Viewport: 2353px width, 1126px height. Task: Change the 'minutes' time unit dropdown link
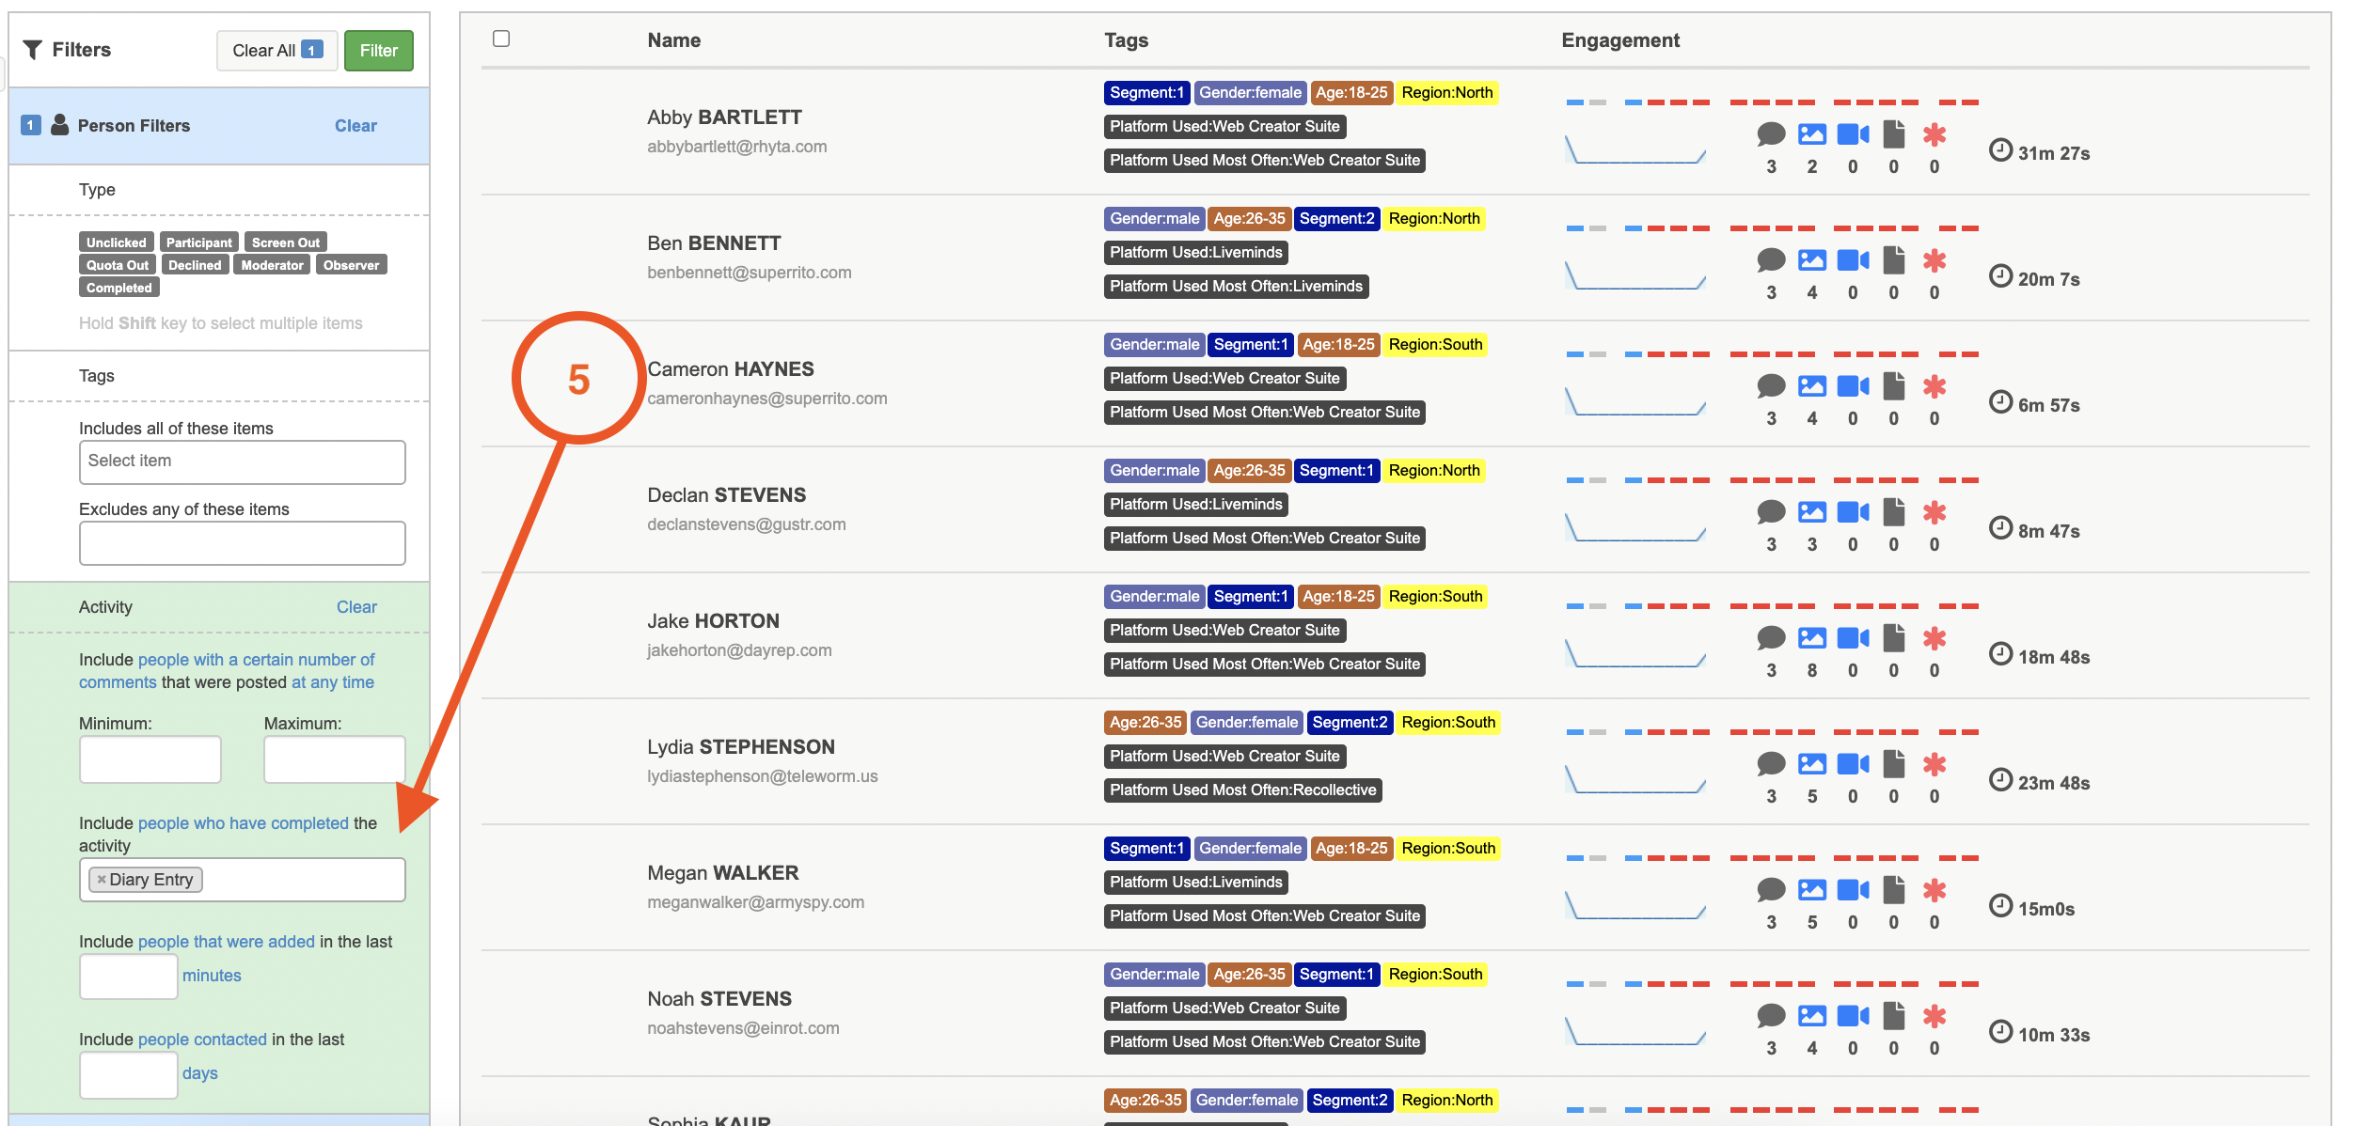212,976
